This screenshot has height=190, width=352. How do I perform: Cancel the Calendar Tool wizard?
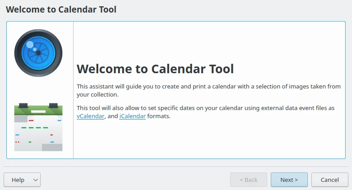click(329, 180)
